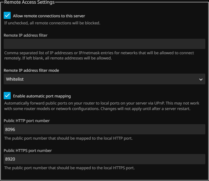The image size is (209, 181).
Task: Click the 'Whitelist' selected value text
Action: click(15, 79)
